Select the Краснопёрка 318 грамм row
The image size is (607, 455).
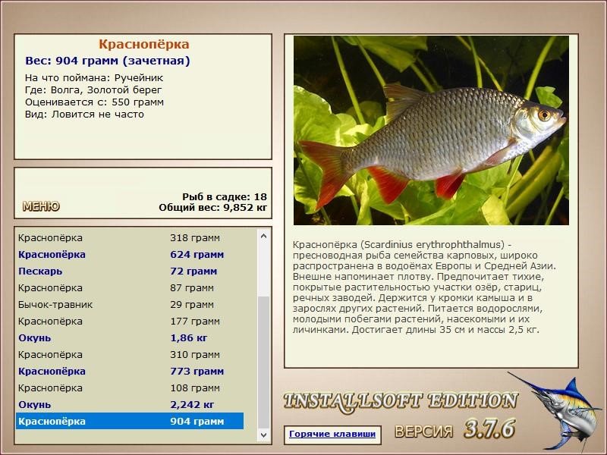click(x=130, y=237)
